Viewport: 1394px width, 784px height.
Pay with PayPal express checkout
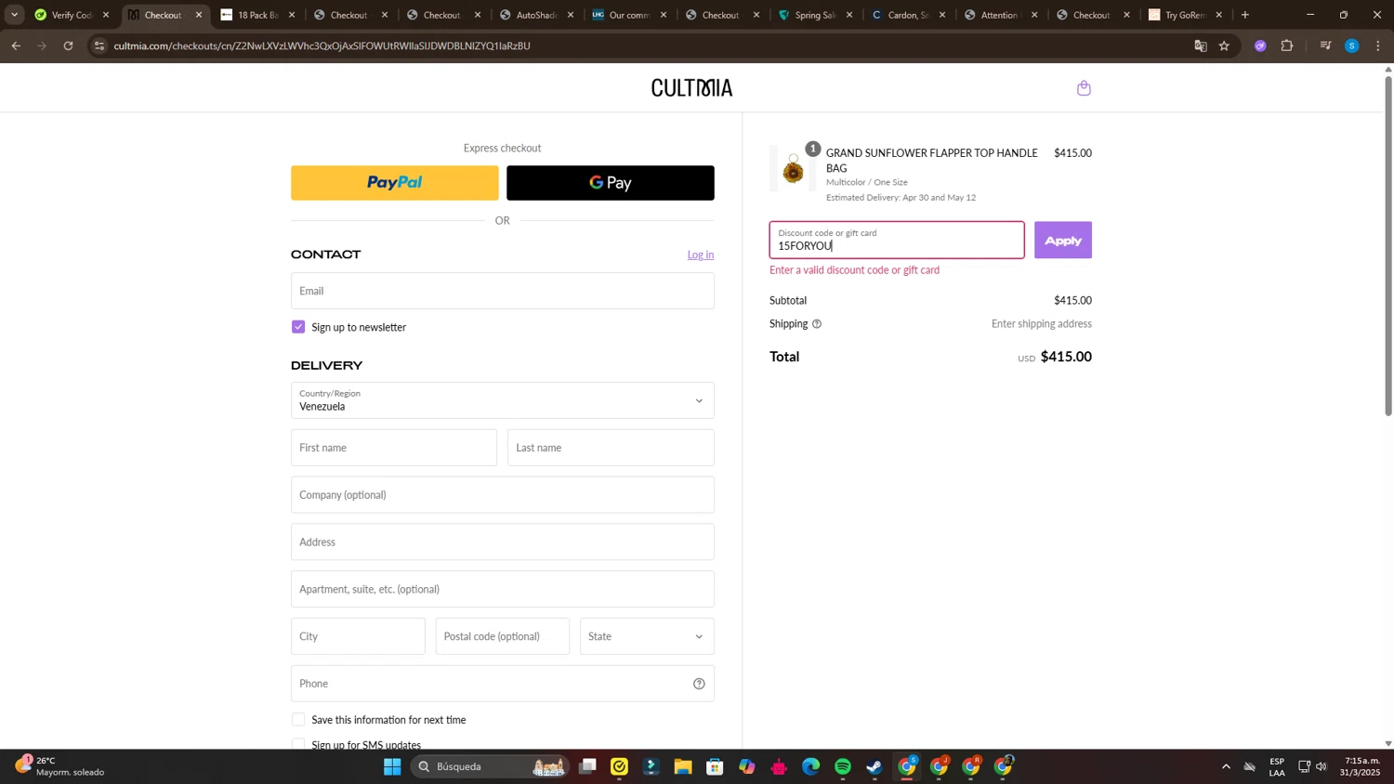[395, 183]
